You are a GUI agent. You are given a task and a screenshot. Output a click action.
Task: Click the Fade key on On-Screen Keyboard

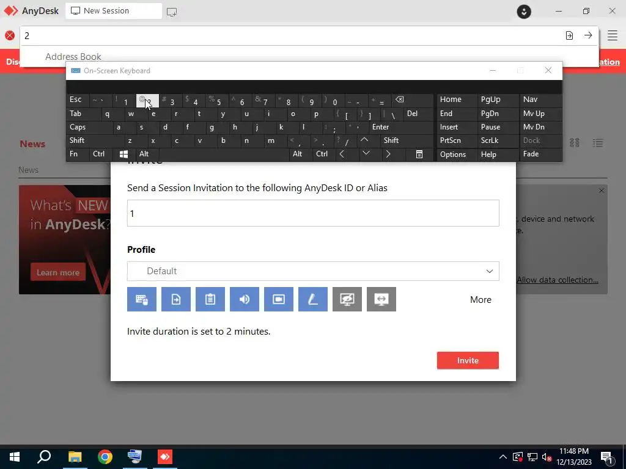540,154
